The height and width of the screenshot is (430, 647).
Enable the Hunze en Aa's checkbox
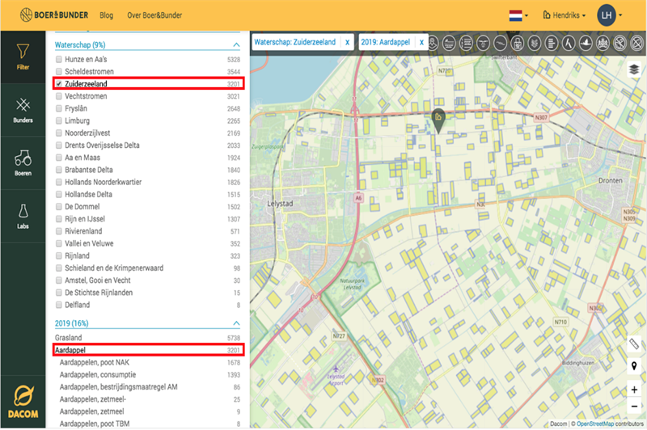click(59, 60)
